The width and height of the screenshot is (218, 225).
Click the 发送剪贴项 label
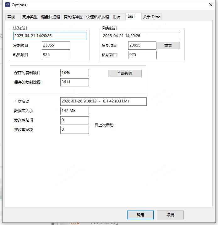24,120
